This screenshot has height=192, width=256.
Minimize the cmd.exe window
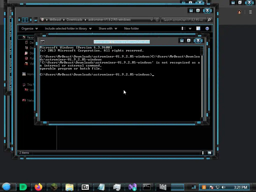(x=182, y=40)
